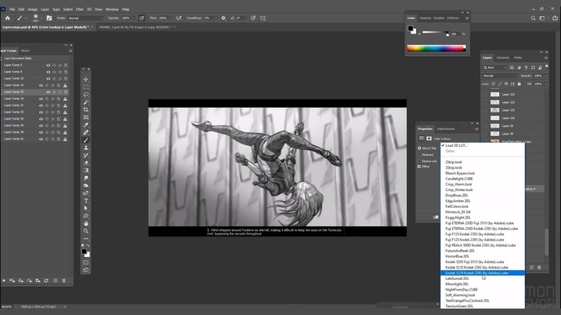Image resolution: width=561 pixels, height=315 pixels.
Task: Select the Zoom tool in the toolbox
Action: [x=86, y=230]
